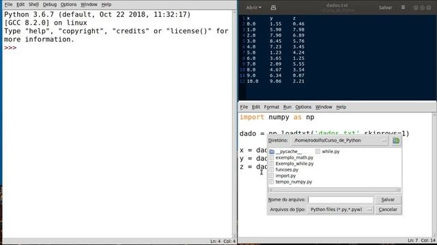Click the file icon beside while.py
The height and width of the screenshot is (245, 437).
pyautogui.click(x=318, y=152)
